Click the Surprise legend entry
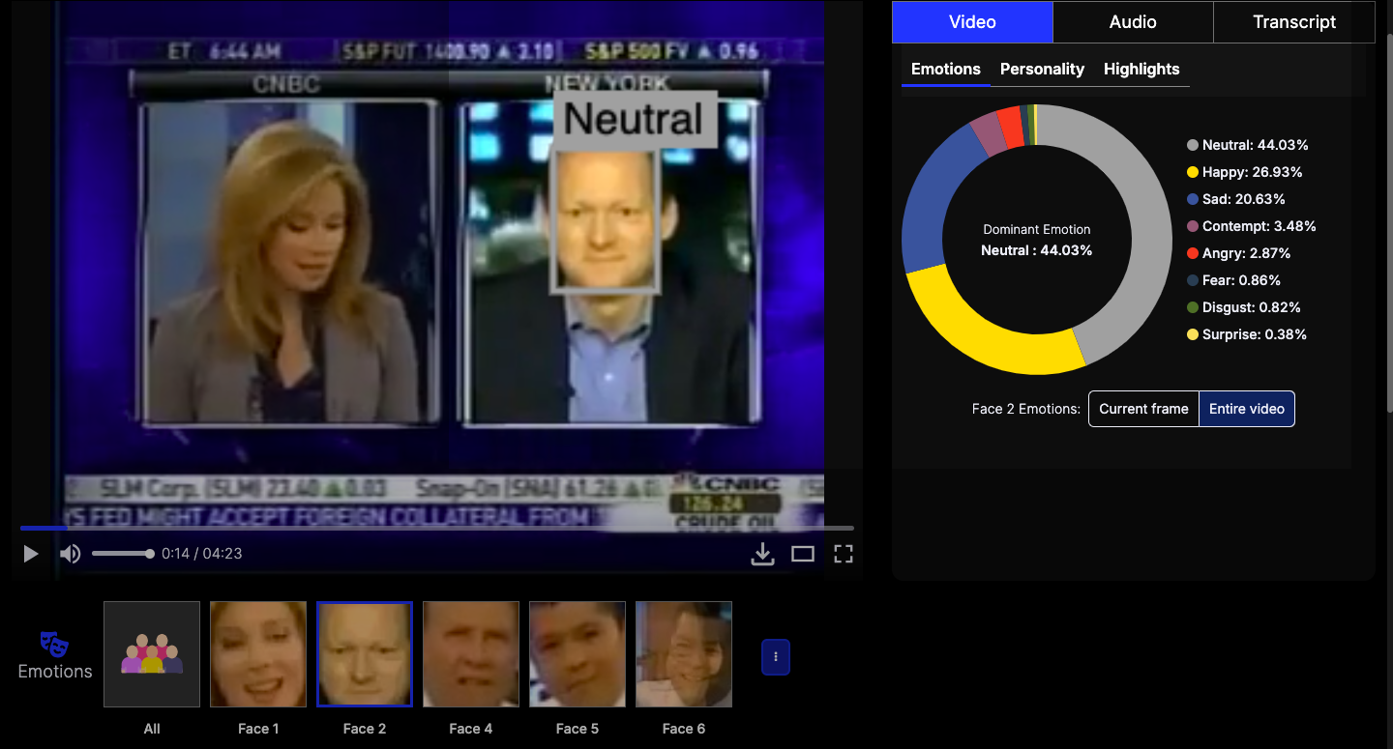The height and width of the screenshot is (749, 1393). point(1247,334)
